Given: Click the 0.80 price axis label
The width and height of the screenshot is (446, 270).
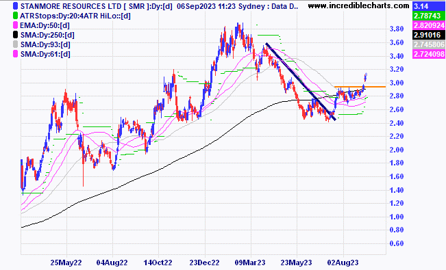Looking at the screenshot, I should (x=397, y=230).
